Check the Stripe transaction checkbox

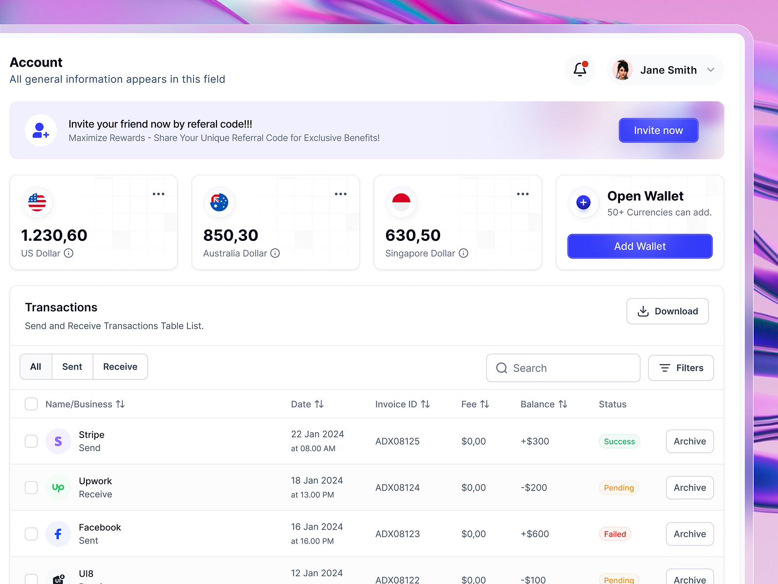pyautogui.click(x=31, y=441)
